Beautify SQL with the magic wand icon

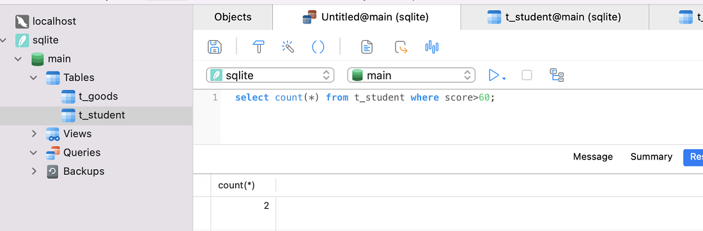288,47
